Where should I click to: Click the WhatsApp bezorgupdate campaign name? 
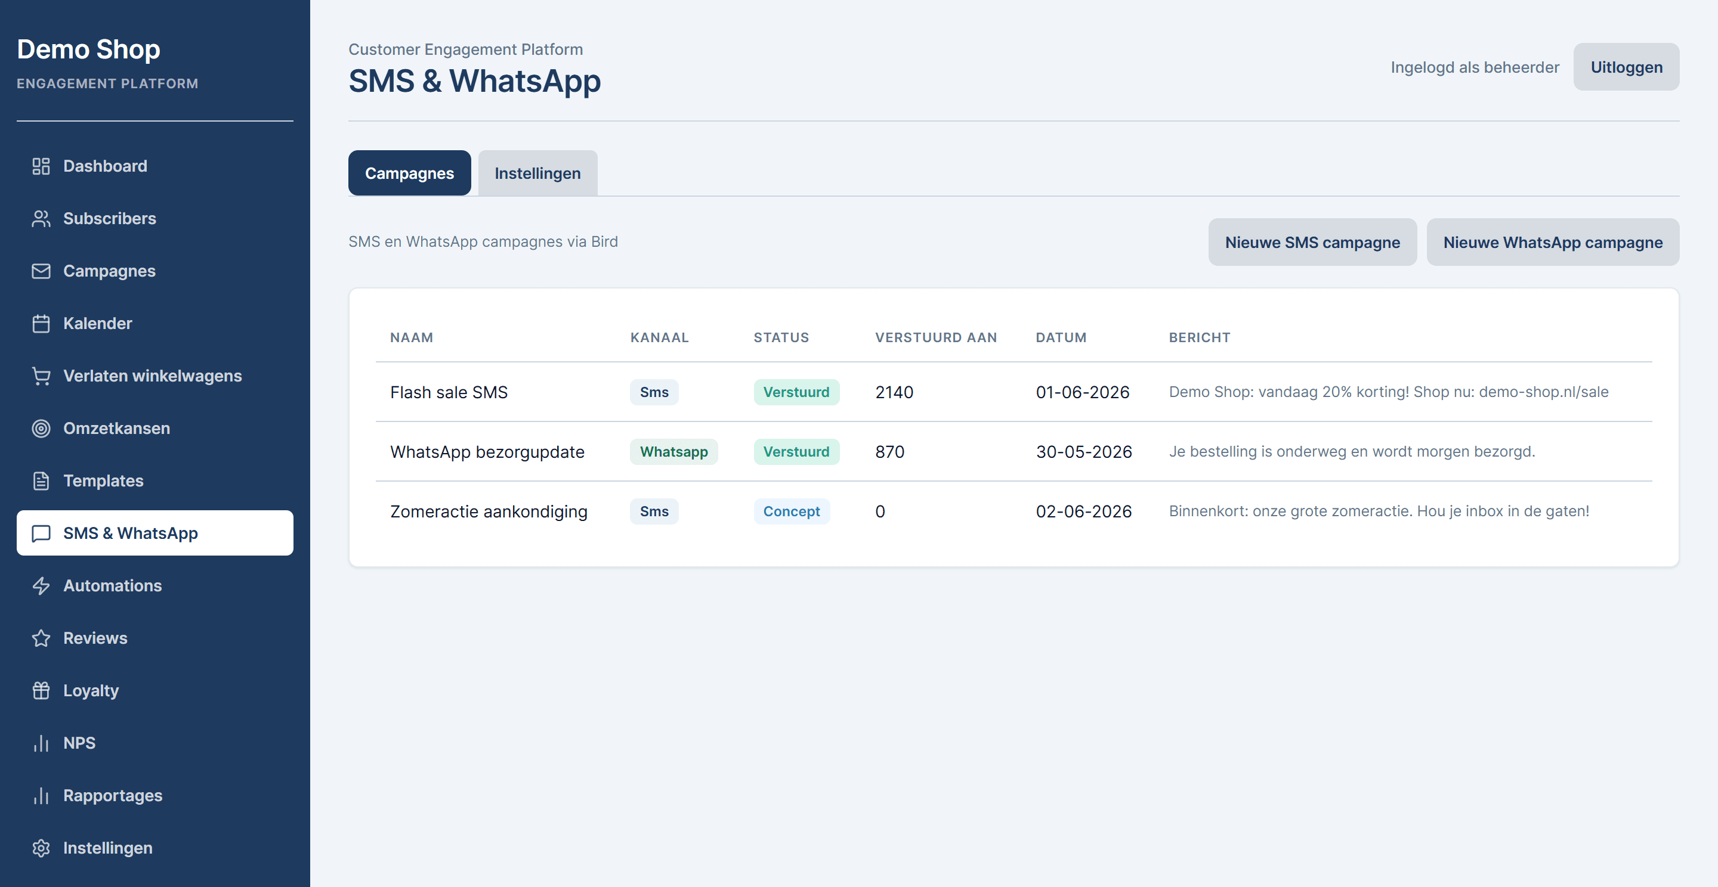click(487, 452)
